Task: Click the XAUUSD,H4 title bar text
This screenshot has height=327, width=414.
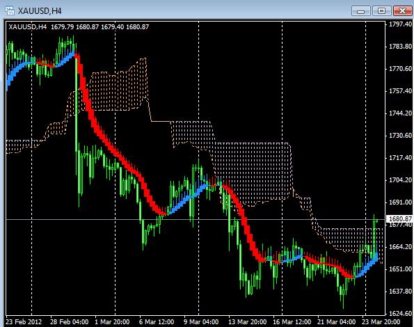Action: coord(40,11)
